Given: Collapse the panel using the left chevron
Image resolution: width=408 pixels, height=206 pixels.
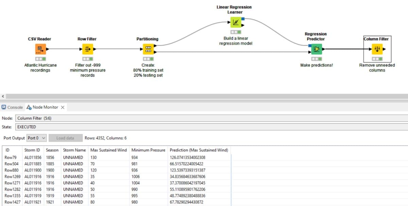Looking at the screenshot, I should 3,96.
